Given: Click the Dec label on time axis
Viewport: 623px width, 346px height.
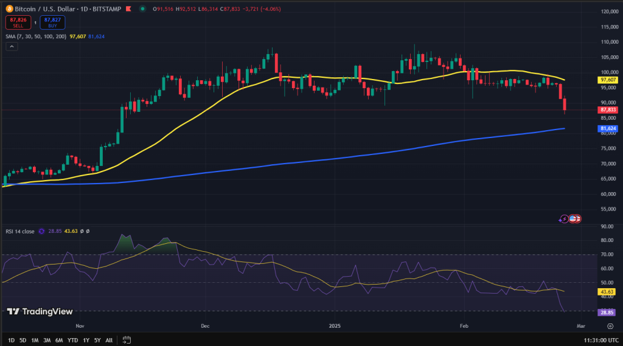Looking at the screenshot, I should 205,326.
